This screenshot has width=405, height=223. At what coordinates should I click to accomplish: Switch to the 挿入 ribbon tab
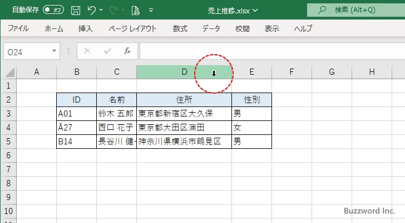click(85, 29)
